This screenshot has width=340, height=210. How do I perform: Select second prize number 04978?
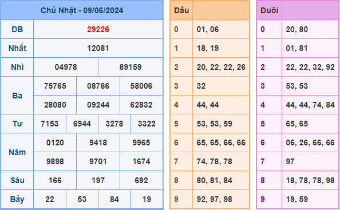[66, 67]
